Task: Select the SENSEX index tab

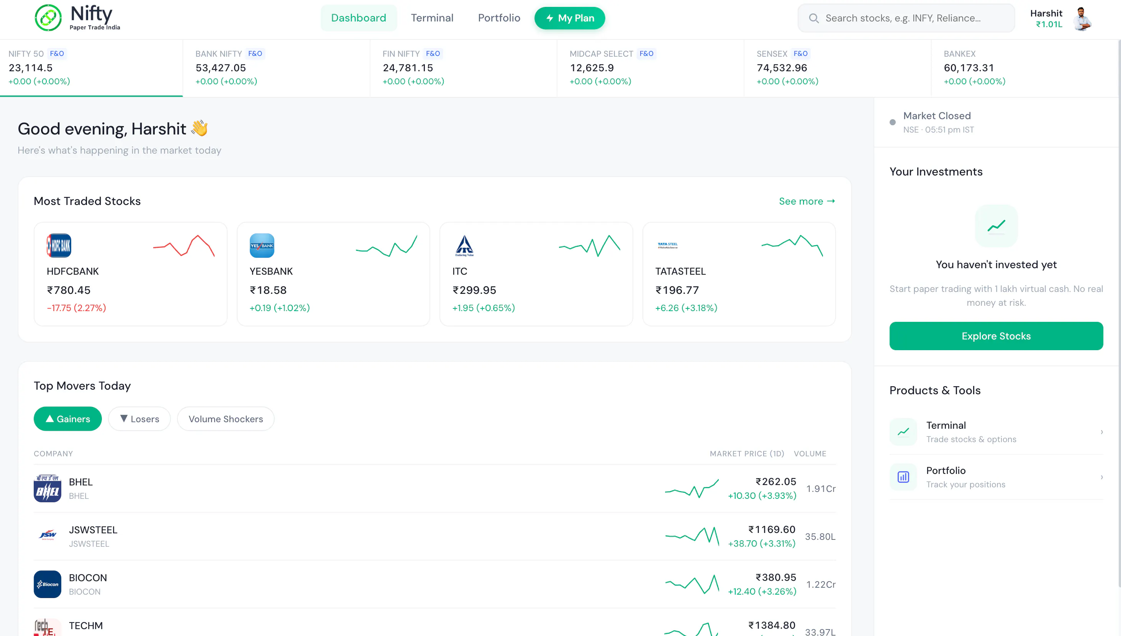Action: [837, 68]
